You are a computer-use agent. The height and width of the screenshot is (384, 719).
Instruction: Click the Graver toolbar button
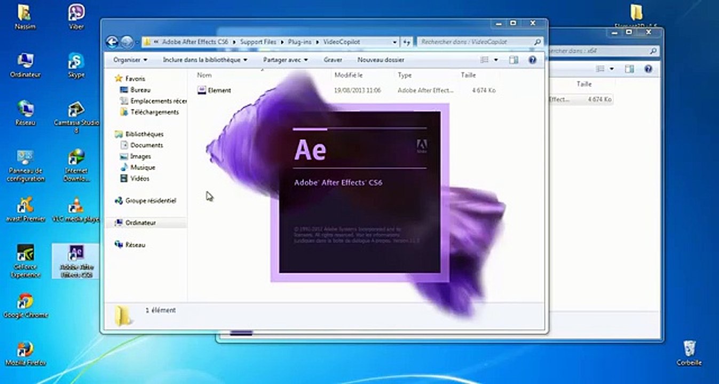point(333,60)
